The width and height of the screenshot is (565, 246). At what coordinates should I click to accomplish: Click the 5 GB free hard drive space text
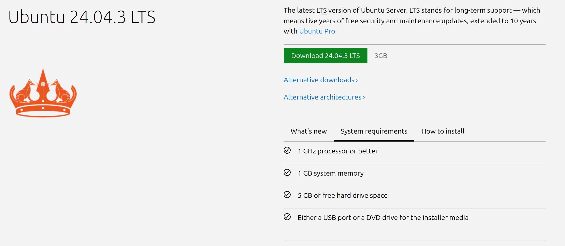(x=343, y=195)
